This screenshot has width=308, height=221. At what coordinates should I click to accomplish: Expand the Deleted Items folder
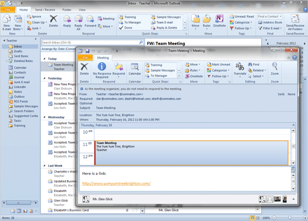pyautogui.click(x=7, y=61)
